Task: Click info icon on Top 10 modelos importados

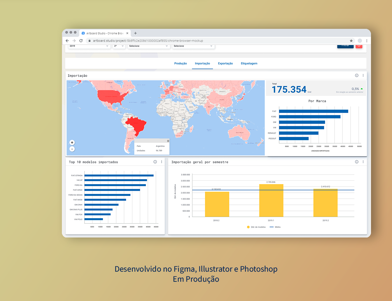Action: 155,162
